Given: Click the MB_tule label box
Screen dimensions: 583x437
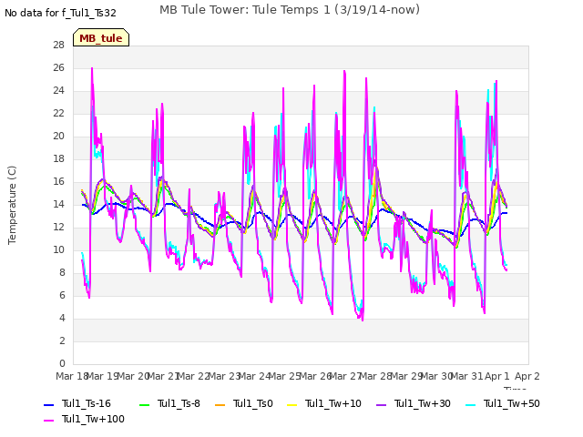Looking at the screenshot, I should 101,37.
